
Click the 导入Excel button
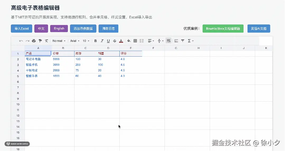coord(22,28)
